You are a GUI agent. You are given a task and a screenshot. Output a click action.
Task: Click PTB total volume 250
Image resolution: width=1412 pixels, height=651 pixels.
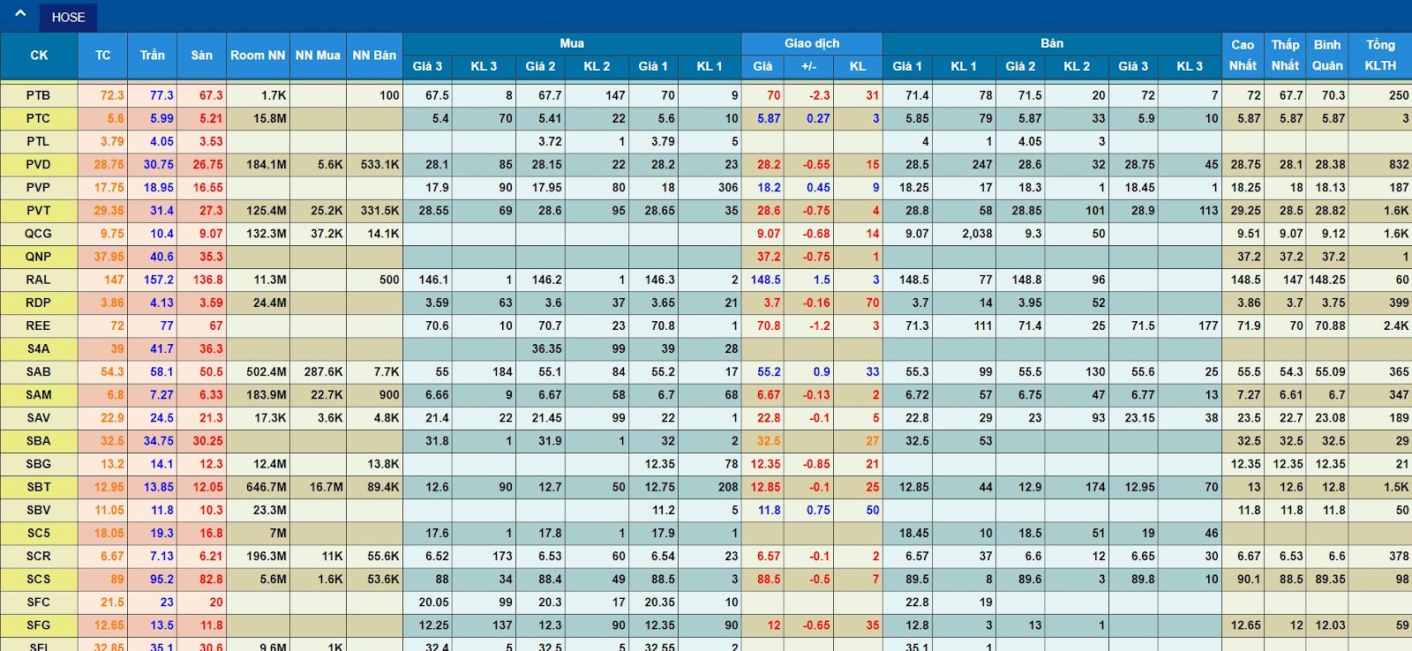(1399, 95)
